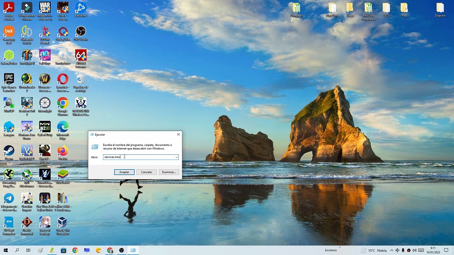
Task: Open the Ideas folder
Action: 350,10
